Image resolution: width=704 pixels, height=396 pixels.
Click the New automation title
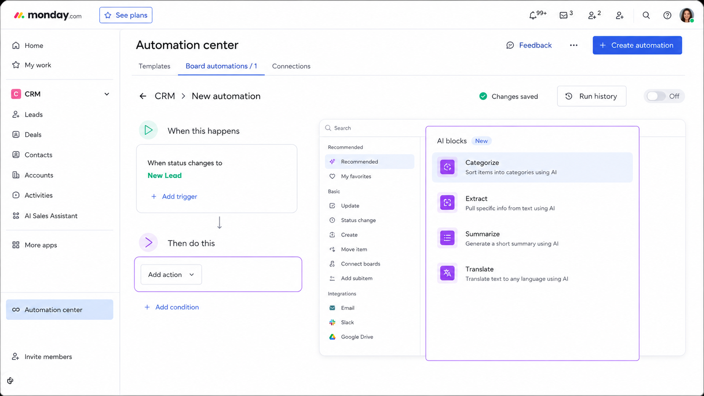226,96
